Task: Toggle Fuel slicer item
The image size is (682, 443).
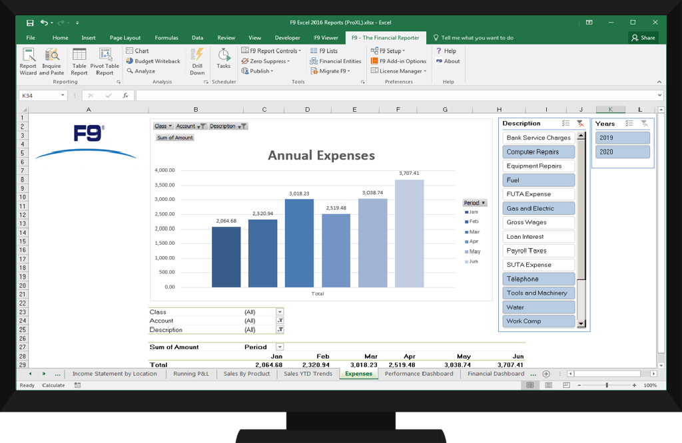Action: 538,180
